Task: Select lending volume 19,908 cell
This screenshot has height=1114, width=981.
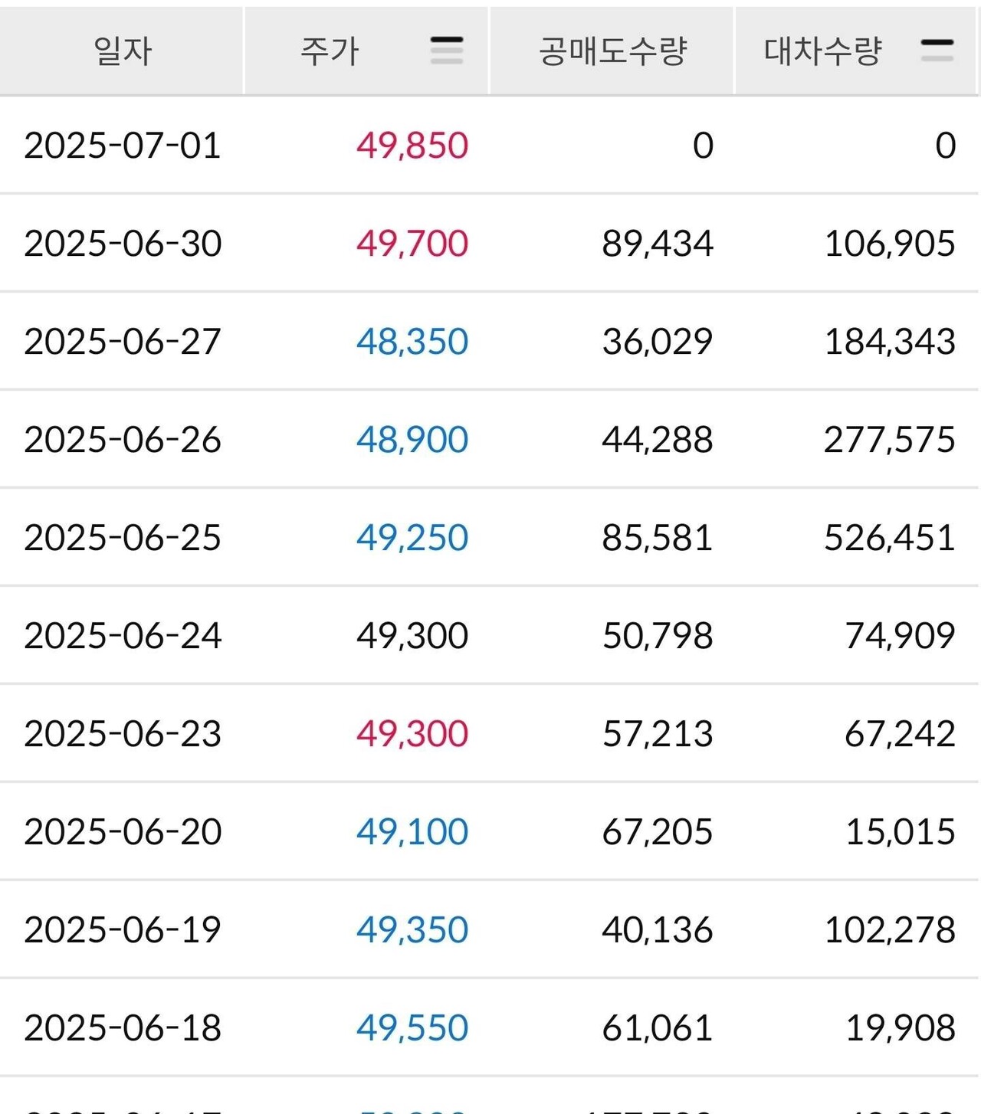Action: (901, 1028)
